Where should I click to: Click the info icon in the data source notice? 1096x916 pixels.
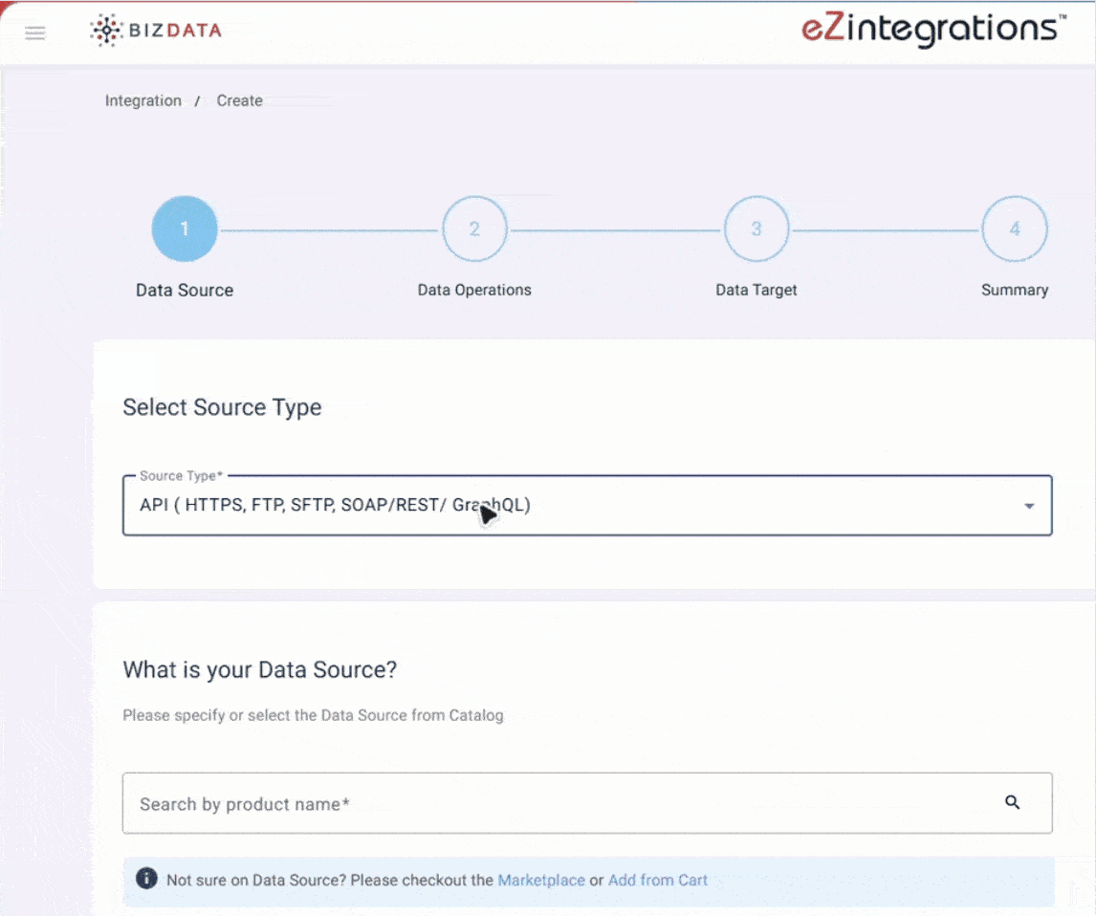pyautogui.click(x=146, y=879)
